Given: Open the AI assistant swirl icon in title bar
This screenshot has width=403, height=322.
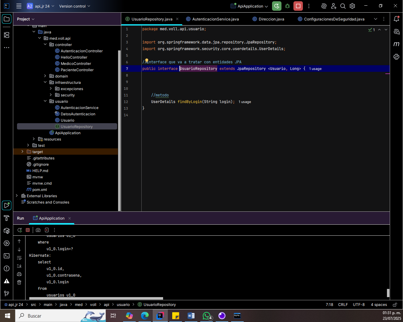Looking at the screenshot, I should pos(324,6).
